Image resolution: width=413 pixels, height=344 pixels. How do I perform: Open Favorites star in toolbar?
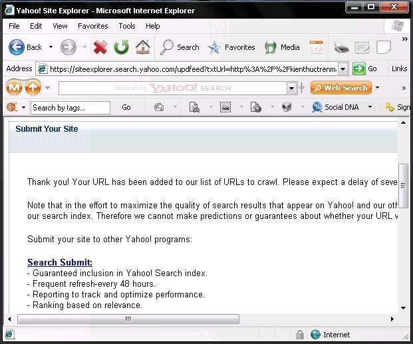click(231, 47)
